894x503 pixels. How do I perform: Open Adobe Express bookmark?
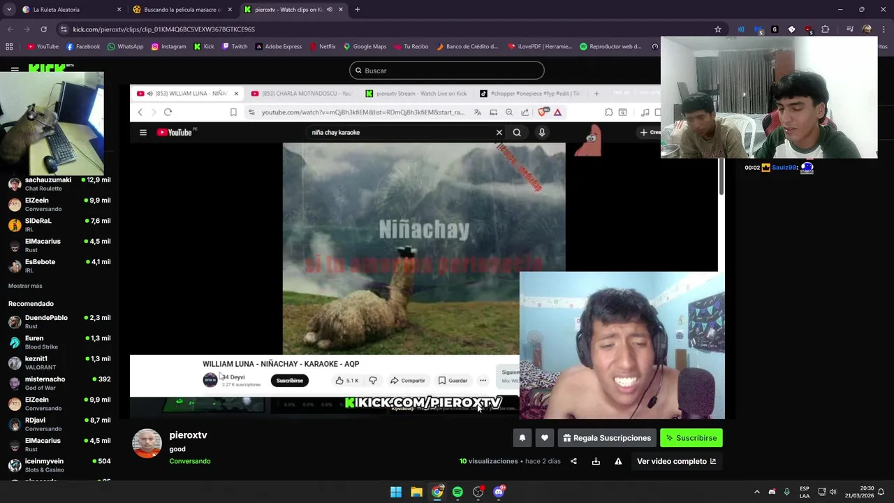tap(279, 47)
